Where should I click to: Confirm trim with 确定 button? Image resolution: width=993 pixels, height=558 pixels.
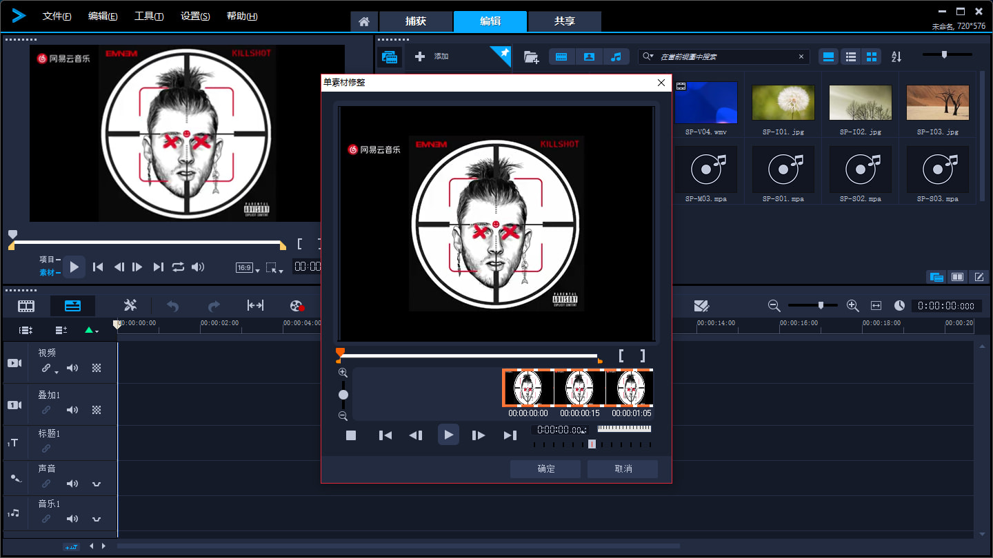click(x=545, y=468)
